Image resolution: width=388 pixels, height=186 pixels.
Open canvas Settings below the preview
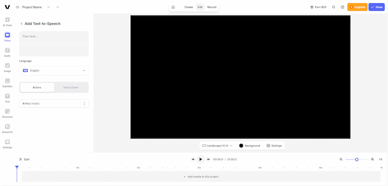point(274,146)
